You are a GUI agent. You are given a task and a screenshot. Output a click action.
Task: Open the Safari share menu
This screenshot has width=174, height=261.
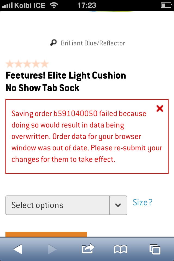(88, 248)
